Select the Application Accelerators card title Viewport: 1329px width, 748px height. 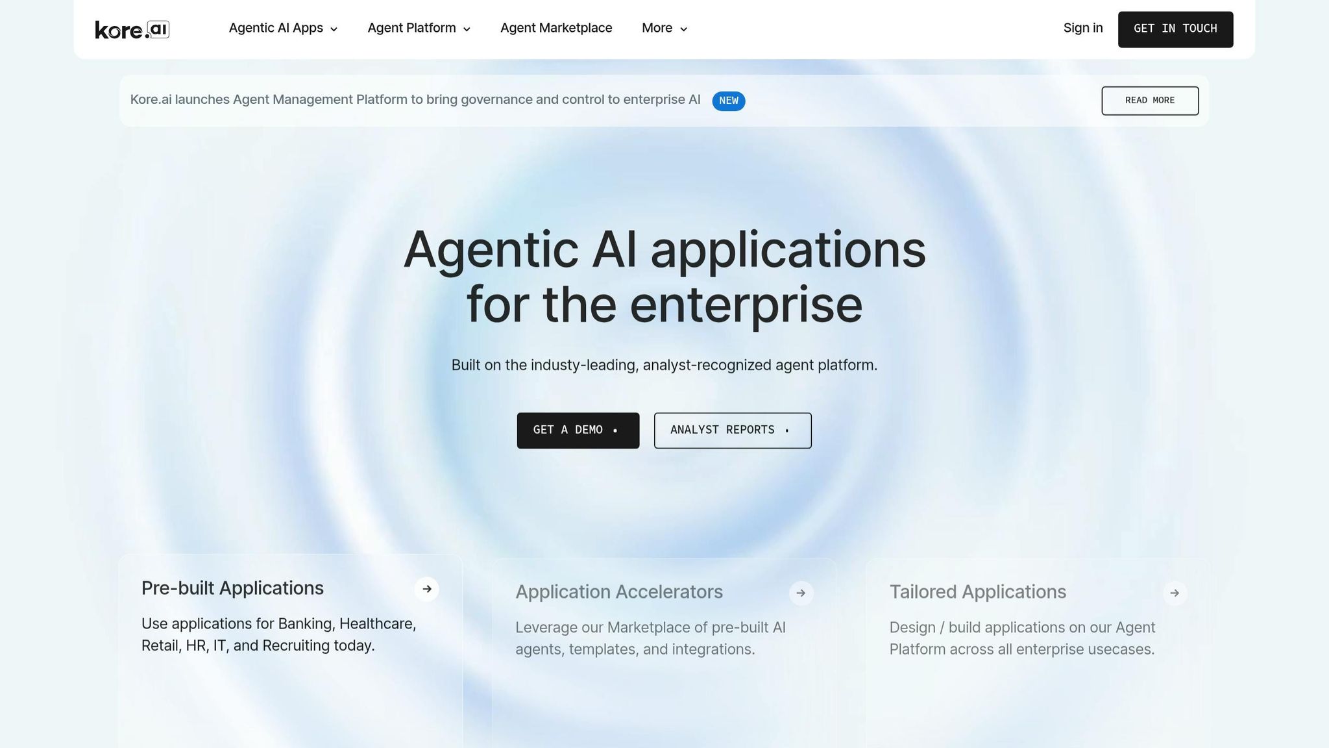[619, 592]
